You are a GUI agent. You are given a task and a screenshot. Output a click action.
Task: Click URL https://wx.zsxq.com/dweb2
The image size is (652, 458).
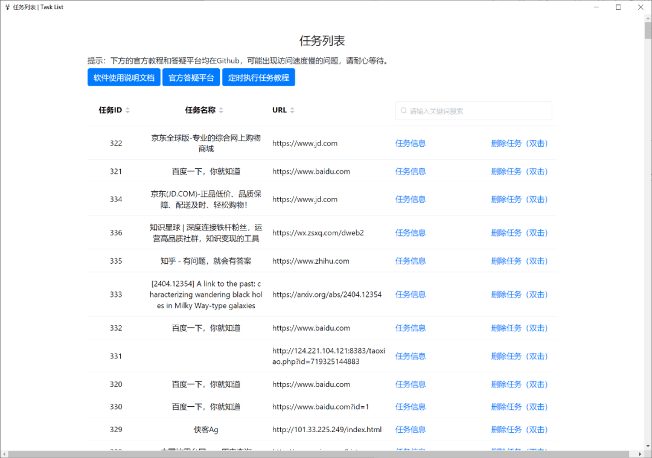click(x=318, y=233)
